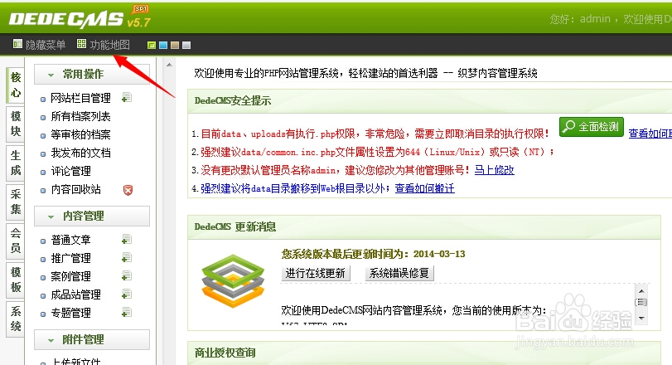
Task: Open the 查看如何搬迁 link
Action: [x=425, y=188]
